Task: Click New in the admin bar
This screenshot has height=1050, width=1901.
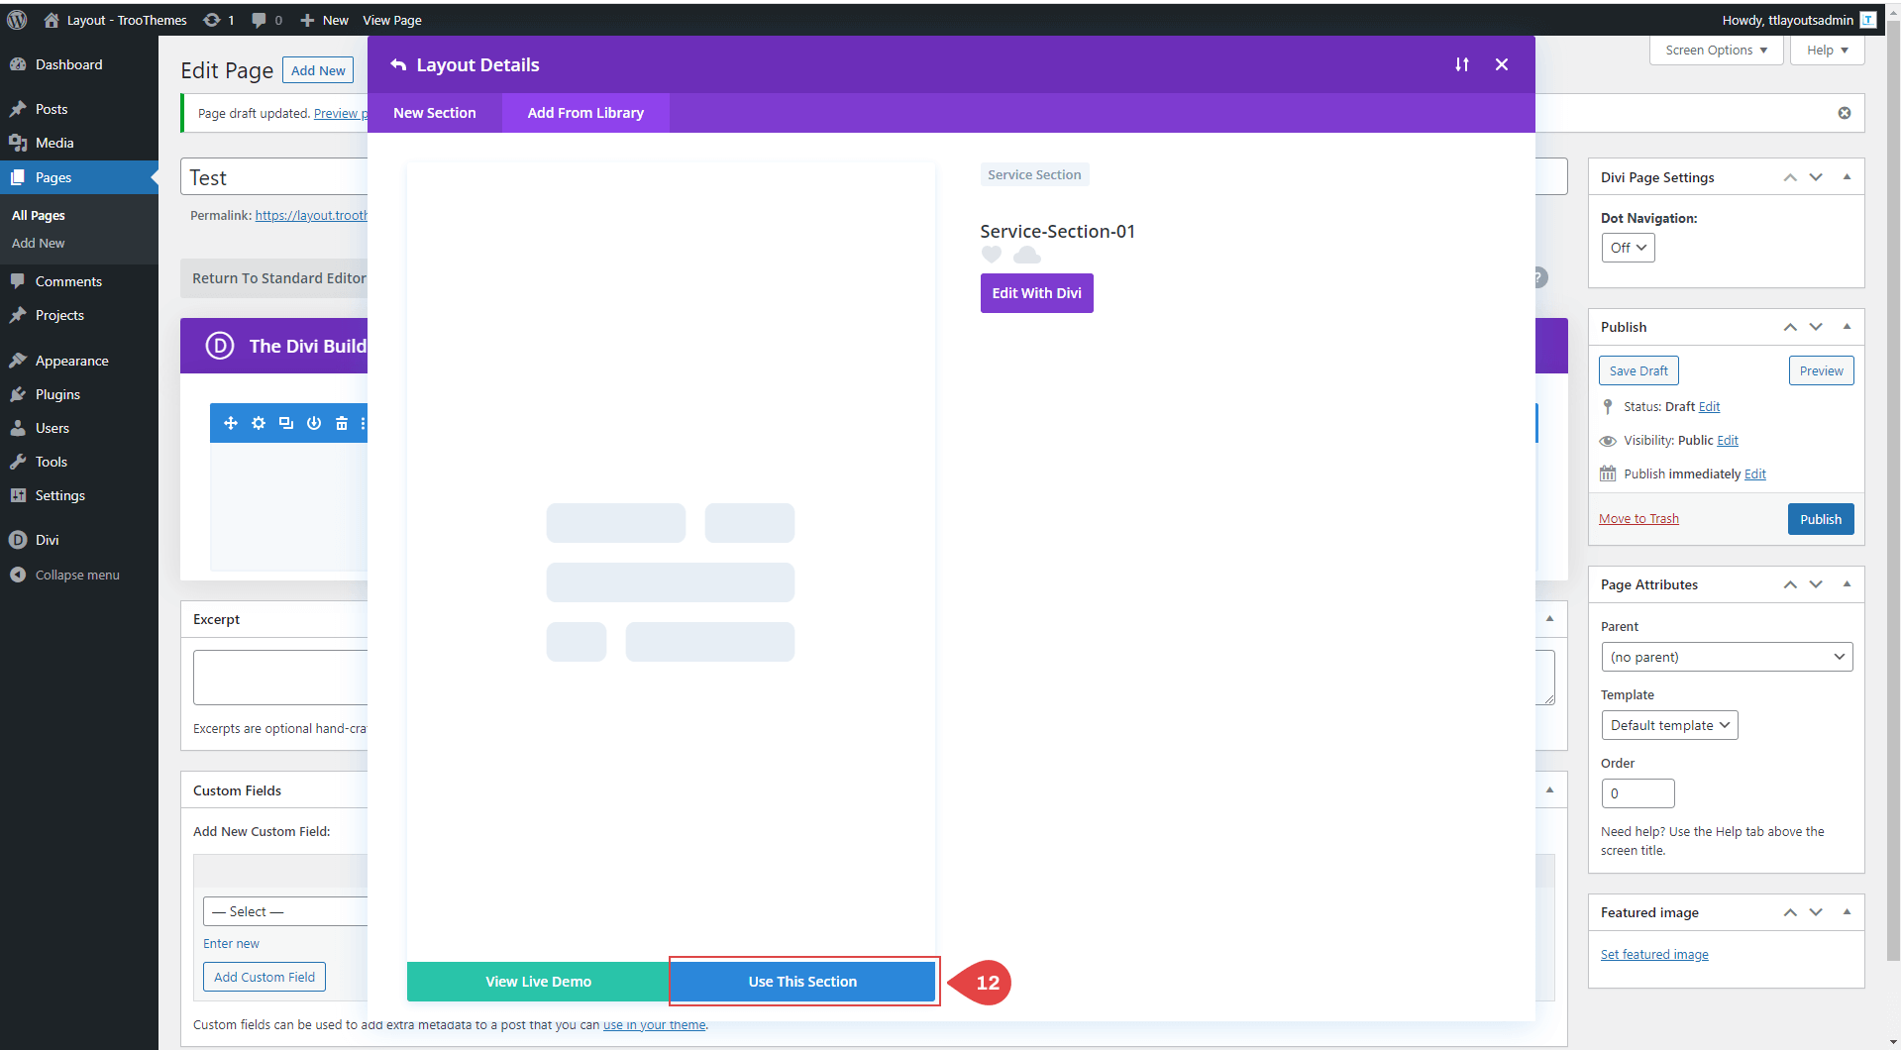Action: [324, 20]
